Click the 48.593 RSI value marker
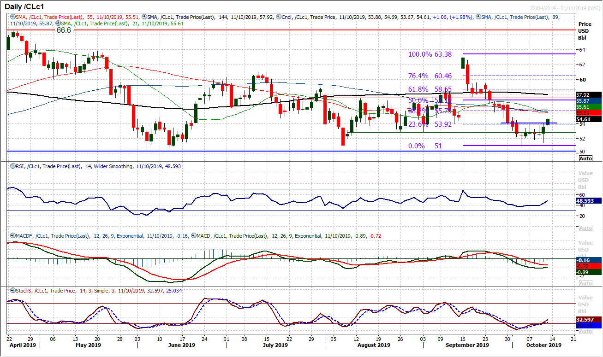Viewport: 603px width, 357px height. click(x=584, y=201)
